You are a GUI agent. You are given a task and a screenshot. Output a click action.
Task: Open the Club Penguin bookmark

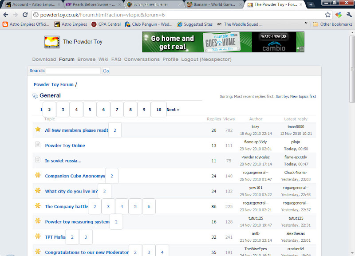click(149, 24)
